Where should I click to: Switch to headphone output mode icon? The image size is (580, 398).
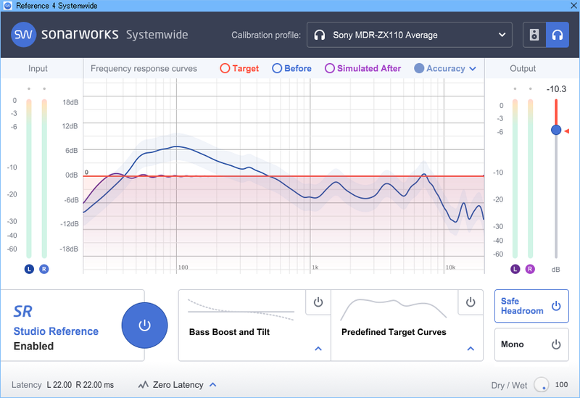558,35
